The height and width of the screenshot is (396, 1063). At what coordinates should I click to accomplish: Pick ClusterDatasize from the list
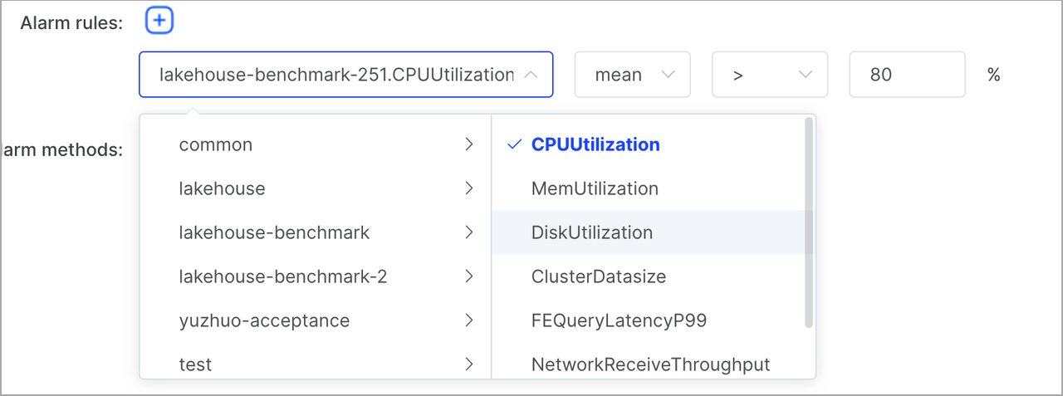[599, 276]
